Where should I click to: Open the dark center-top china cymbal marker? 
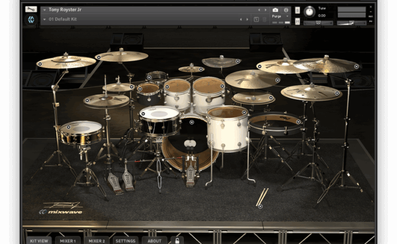(238, 61)
